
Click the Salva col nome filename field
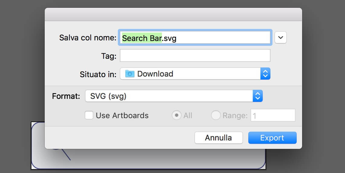click(195, 38)
